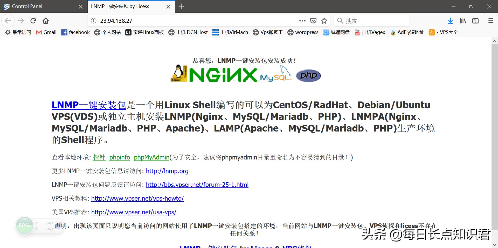Show site information for 23.94.138.27

tap(94, 21)
